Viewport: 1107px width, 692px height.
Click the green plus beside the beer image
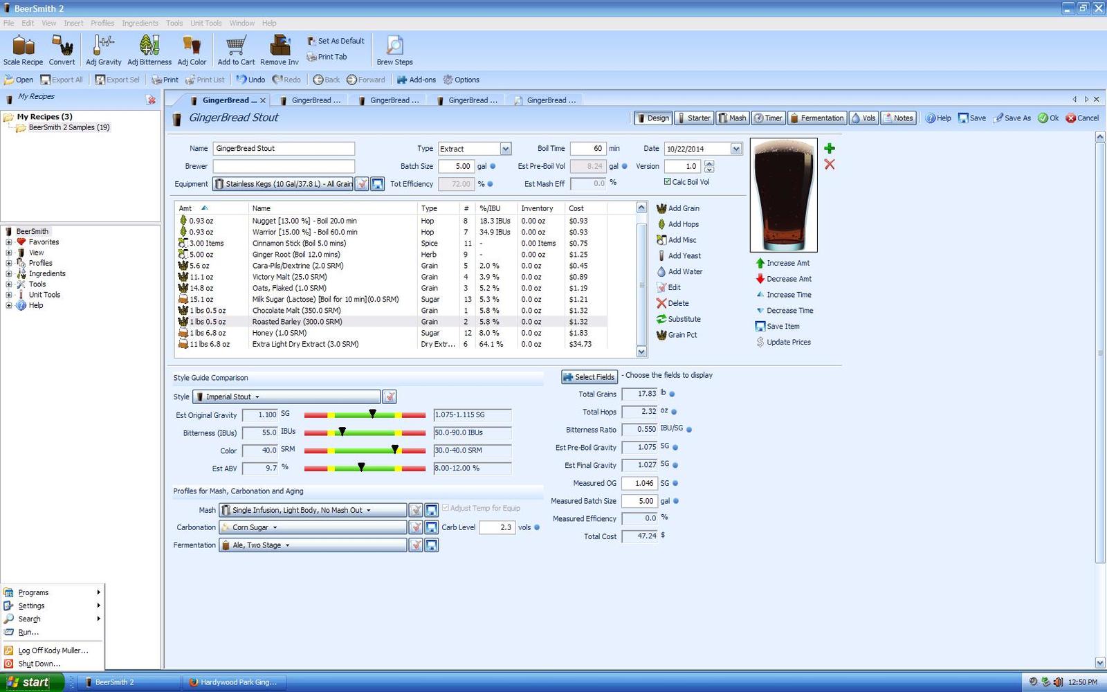click(830, 148)
